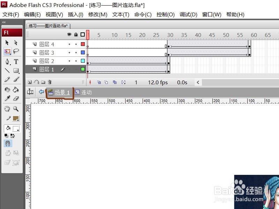Select the Free Transform tool
Image resolution: width=279 pixels, height=209 pixels.
[x=7, y=51]
